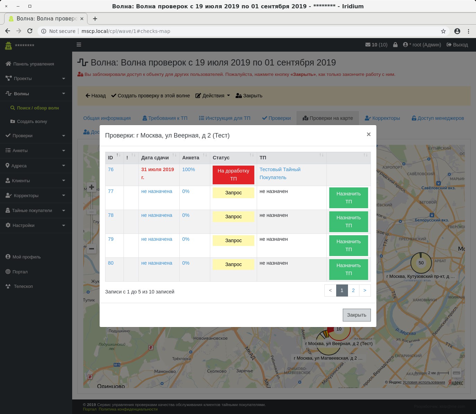Click Назначить ТП for check 77
The image size is (476, 414).
pyautogui.click(x=349, y=197)
